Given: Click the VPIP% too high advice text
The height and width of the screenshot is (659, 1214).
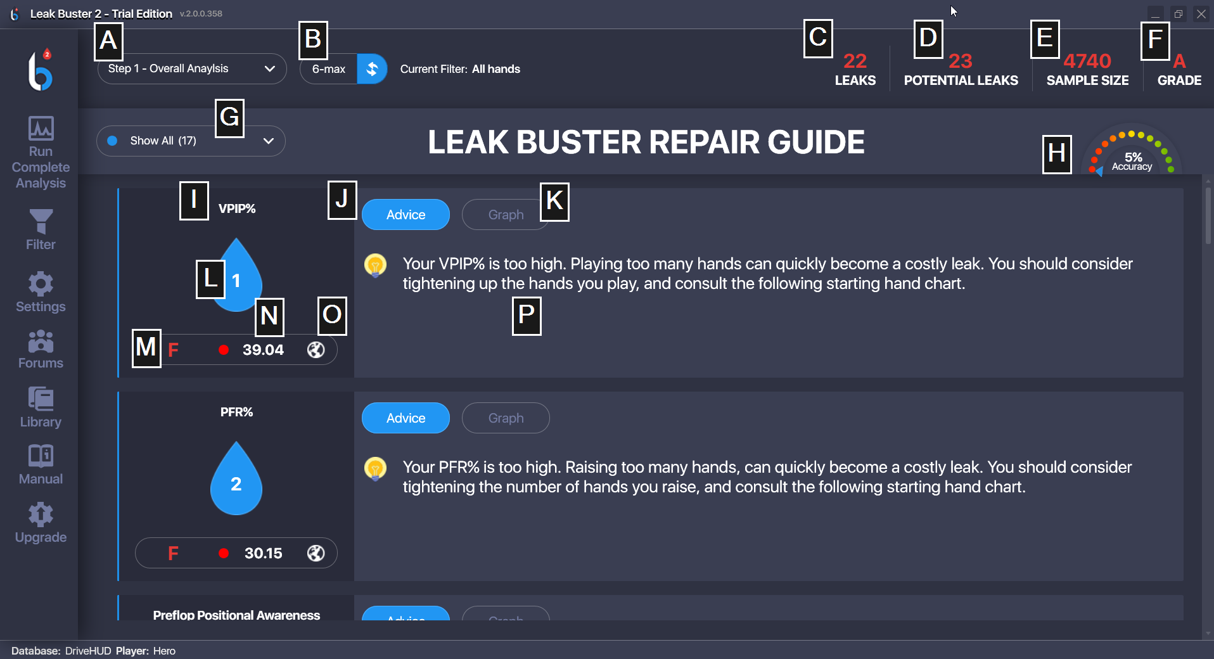Looking at the screenshot, I should pyautogui.click(x=767, y=274).
